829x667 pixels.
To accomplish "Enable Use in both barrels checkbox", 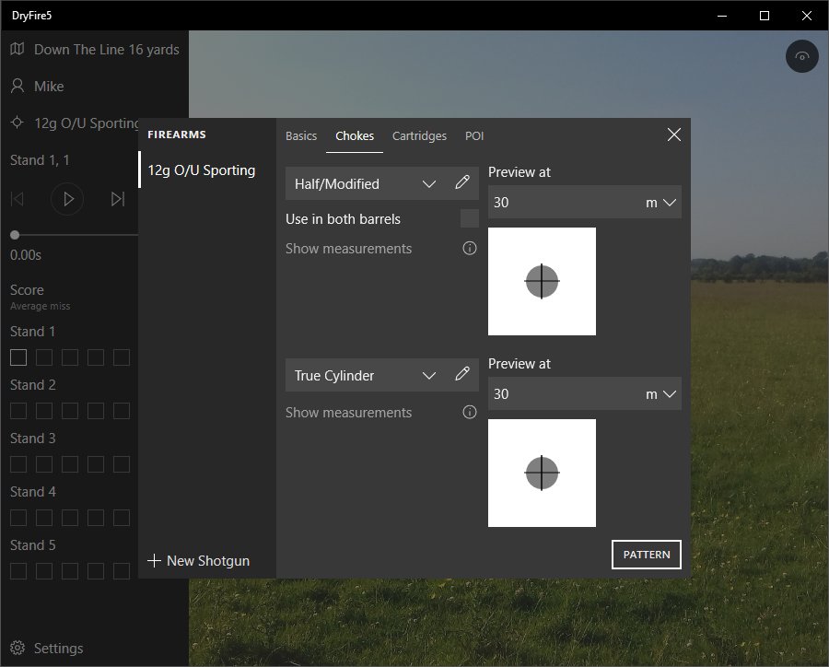I will [469, 218].
